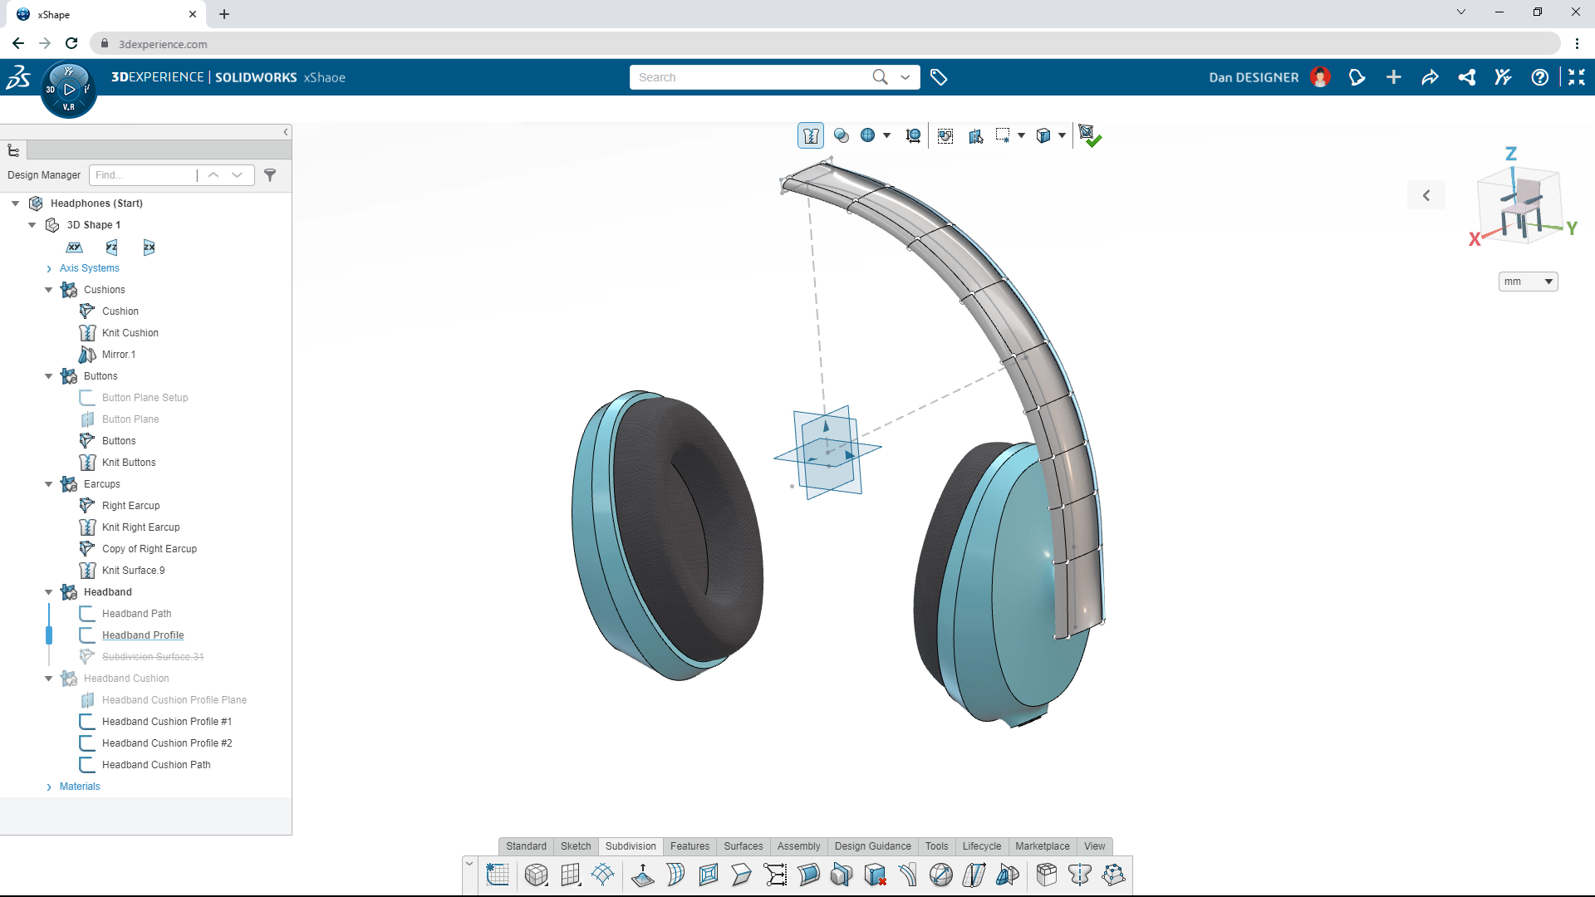
Task: Click the filter icon in the Design Manager panel
Action: [270, 175]
